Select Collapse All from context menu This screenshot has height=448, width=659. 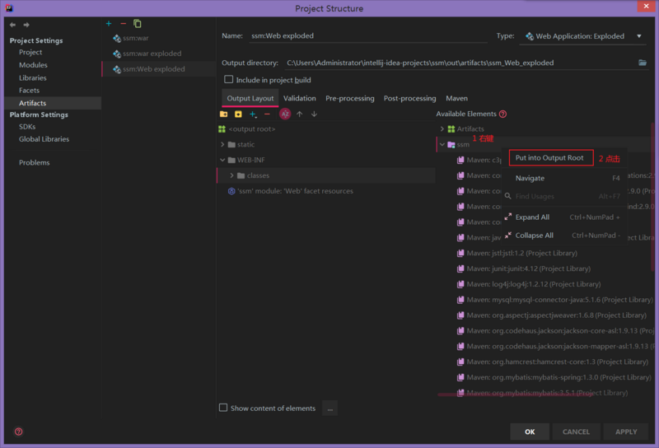[x=564, y=236]
